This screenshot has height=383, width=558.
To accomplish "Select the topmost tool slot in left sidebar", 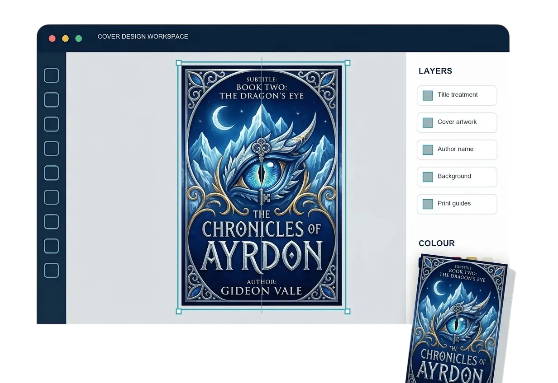I will [51, 75].
